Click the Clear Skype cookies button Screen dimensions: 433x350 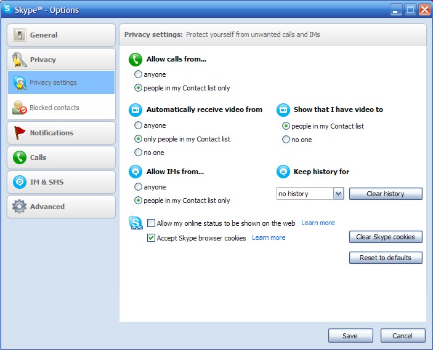pos(386,237)
